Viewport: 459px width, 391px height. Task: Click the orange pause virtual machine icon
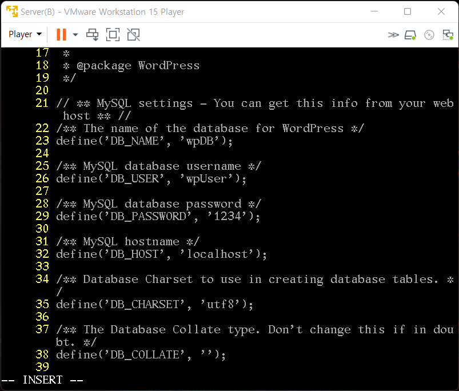coord(61,34)
